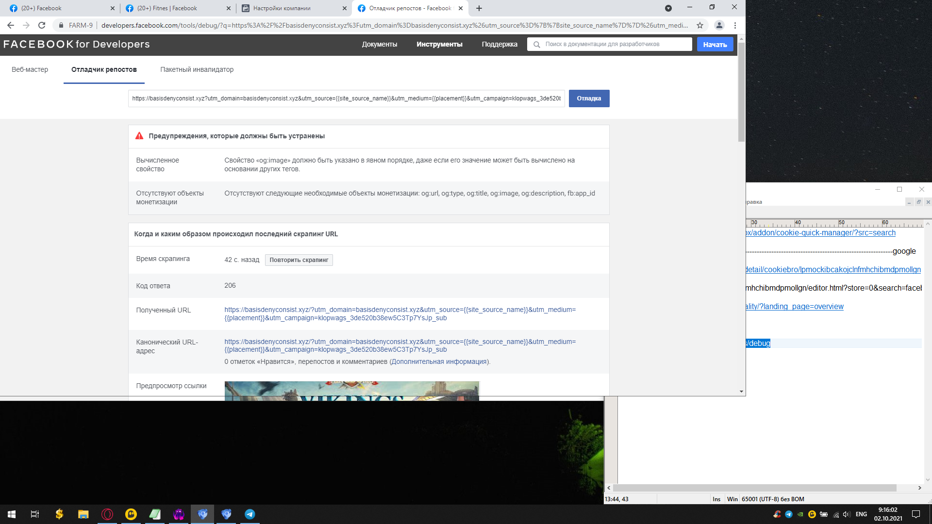Image resolution: width=932 pixels, height=524 pixels.
Task: Click the '65001 (UTF-8) без BOM' encoding indicator
Action: click(x=773, y=499)
